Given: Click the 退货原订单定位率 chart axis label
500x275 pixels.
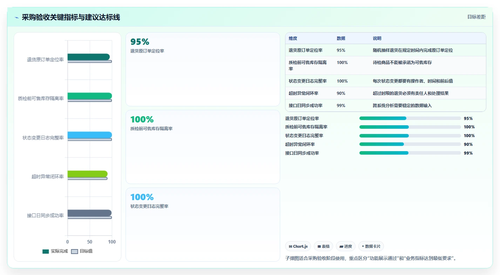Looking at the screenshot, I should pos(45,60).
